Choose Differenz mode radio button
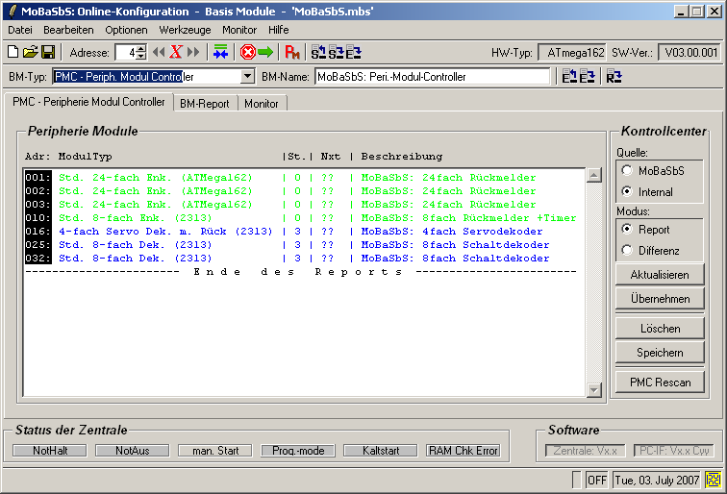The image size is (727, 494). 627,251
